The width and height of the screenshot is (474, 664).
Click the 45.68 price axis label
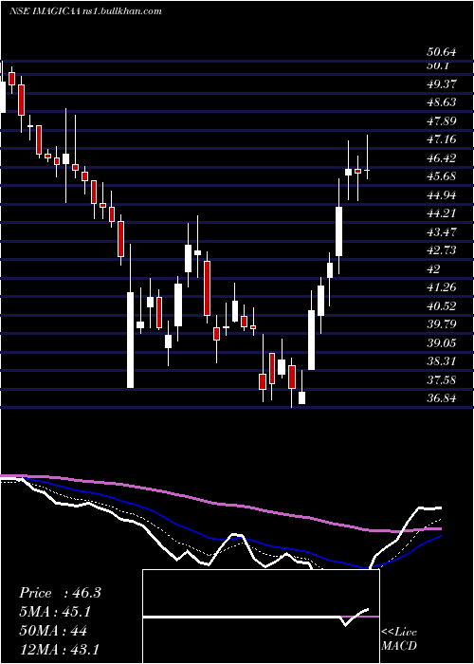[442, 176]
